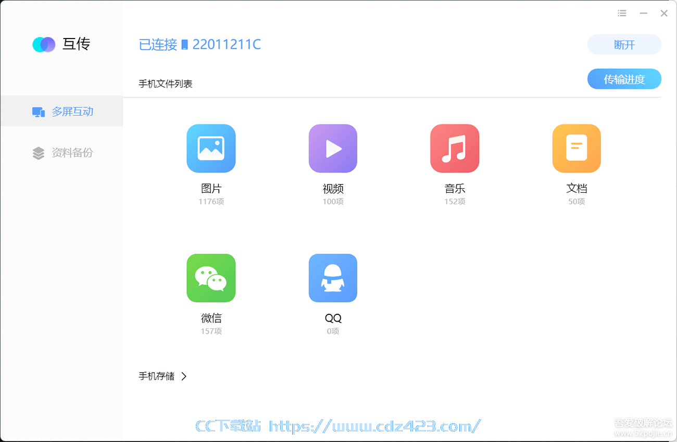Open the 文档 documents category icon
This screenshot has height=442, width=677.
(576, 149)
